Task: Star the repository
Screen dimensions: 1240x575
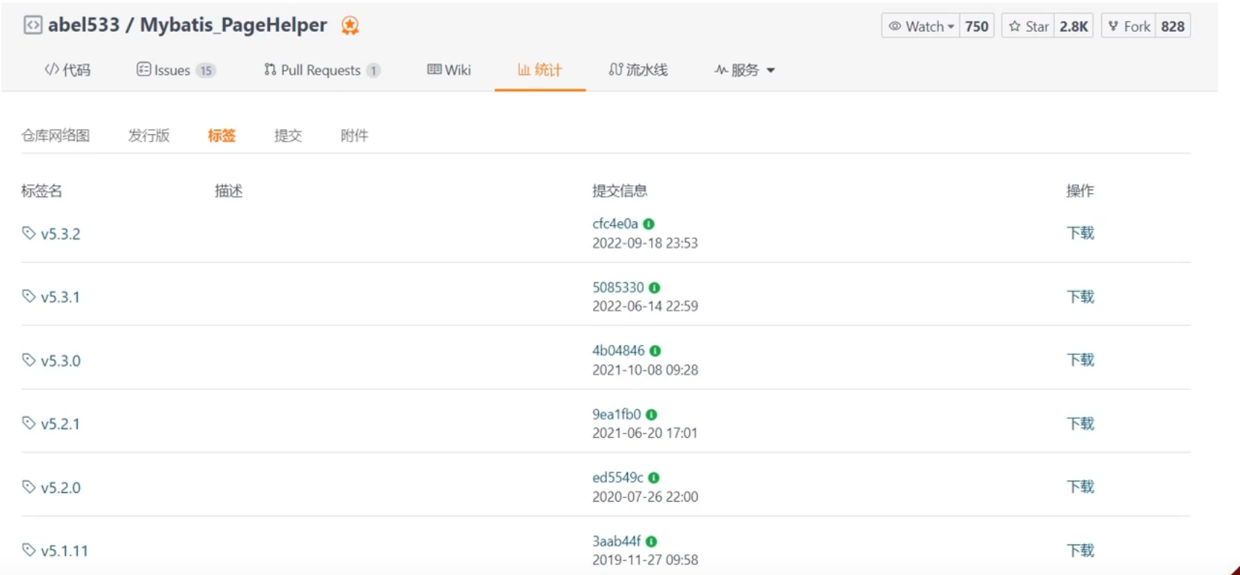Action: coord(1029,26)
